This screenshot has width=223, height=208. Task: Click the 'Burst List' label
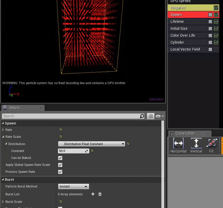pyautogui.click(x=12, y=194)
